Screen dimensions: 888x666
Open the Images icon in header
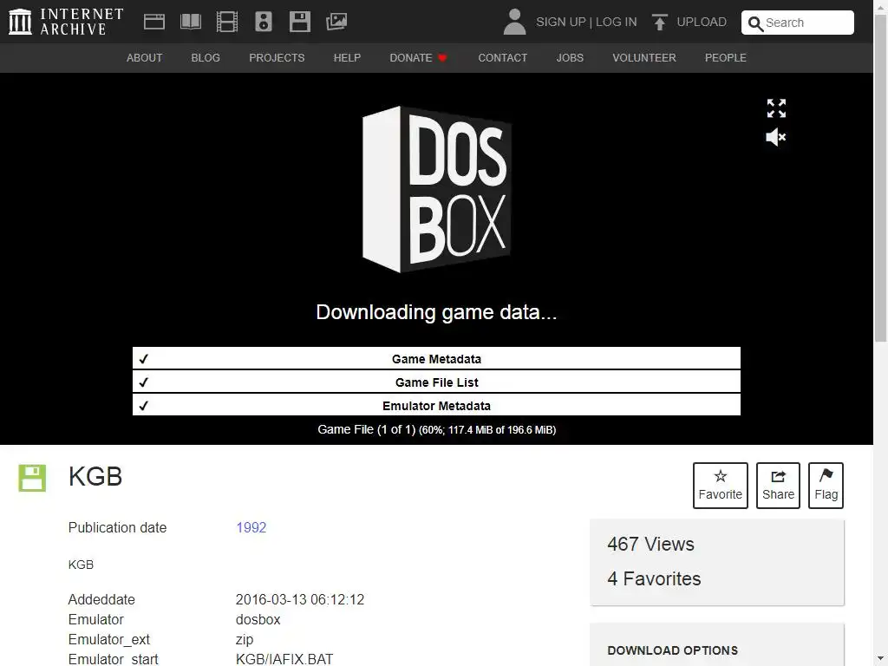pos(336,22)
